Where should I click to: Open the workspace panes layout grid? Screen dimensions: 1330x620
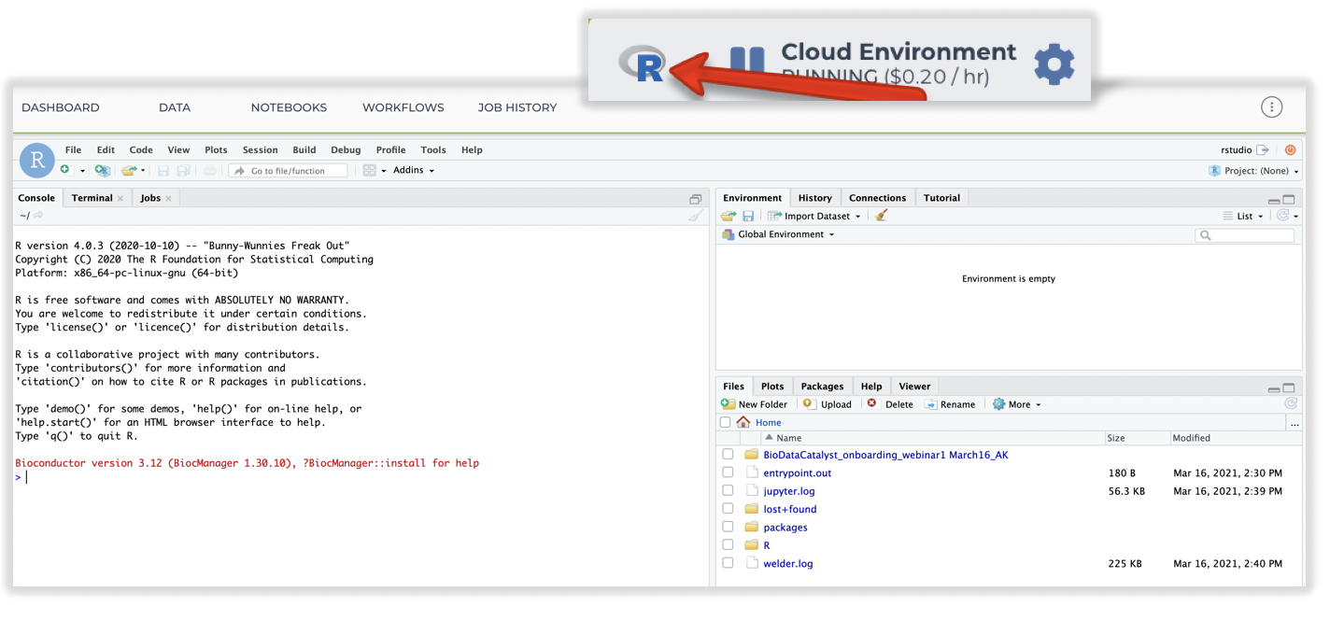coord(370,171)
